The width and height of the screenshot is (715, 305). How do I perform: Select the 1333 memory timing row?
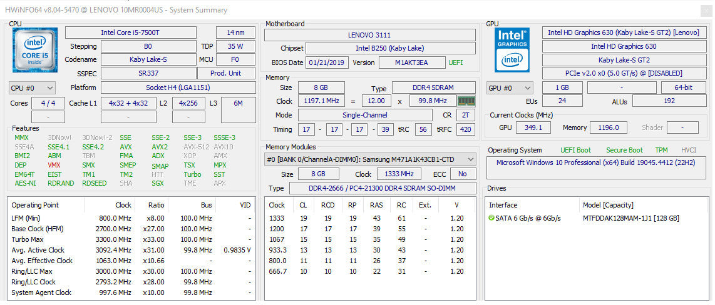[x=370, y=218]
